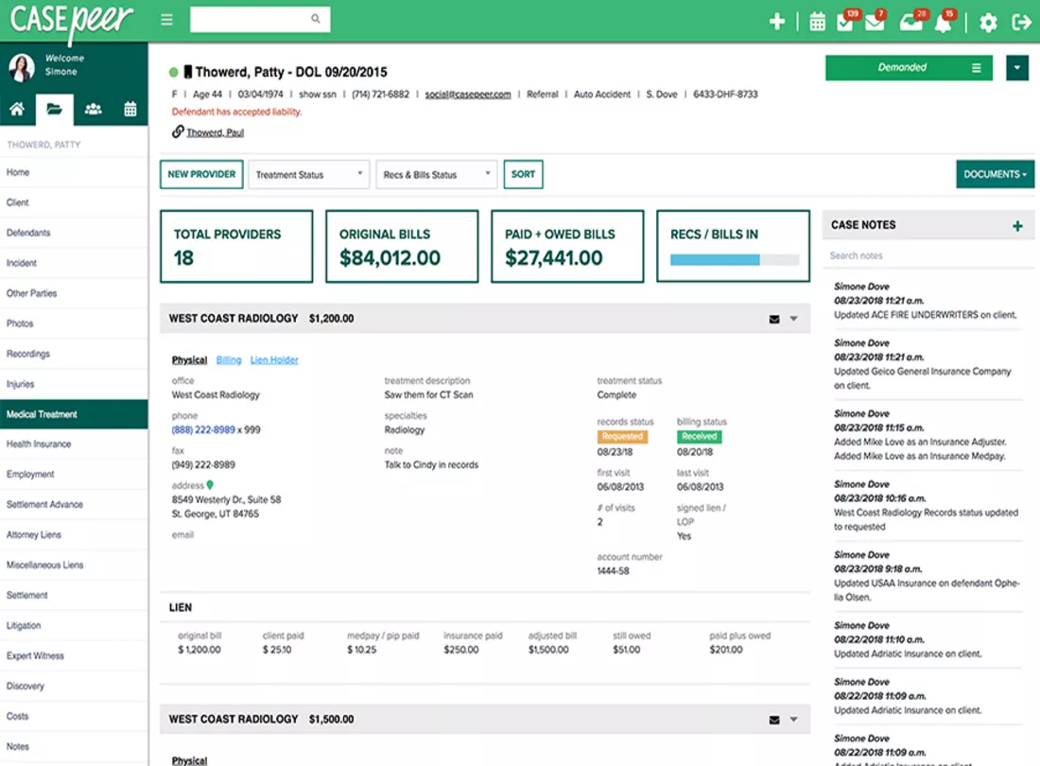The height and width of the screenshot is (766, 1040).
Task: Click the search magnifier icon
Action: click(x=316, y=19)
